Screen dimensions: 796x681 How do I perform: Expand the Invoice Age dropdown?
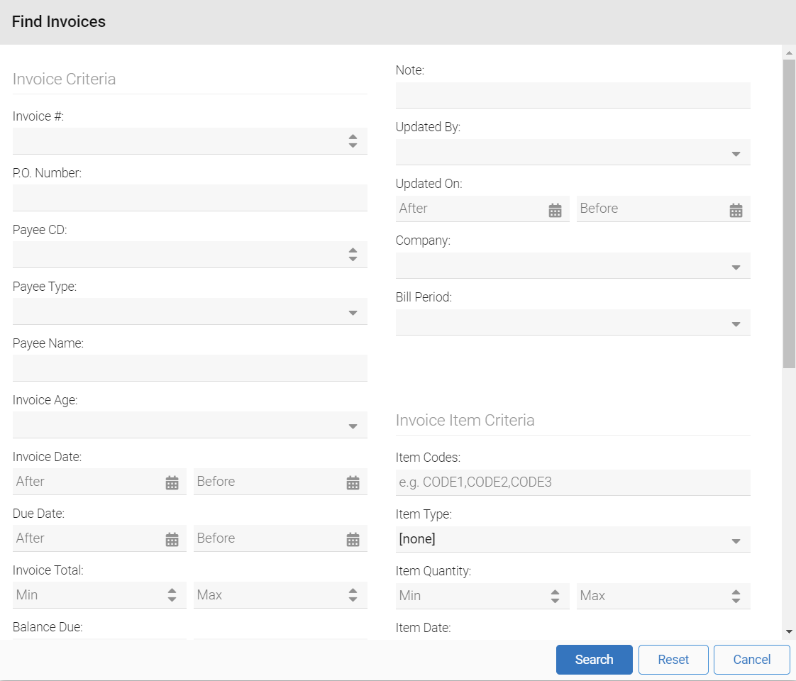(x=353, y=427)
